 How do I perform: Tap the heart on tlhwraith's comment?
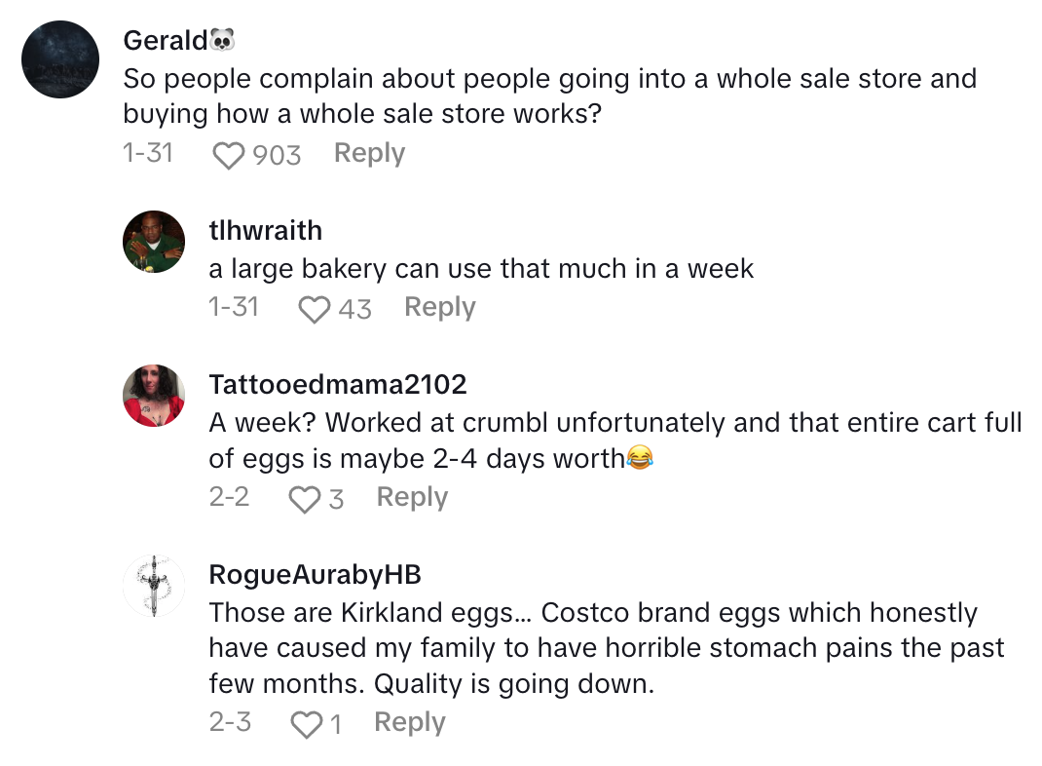point(314,309)
